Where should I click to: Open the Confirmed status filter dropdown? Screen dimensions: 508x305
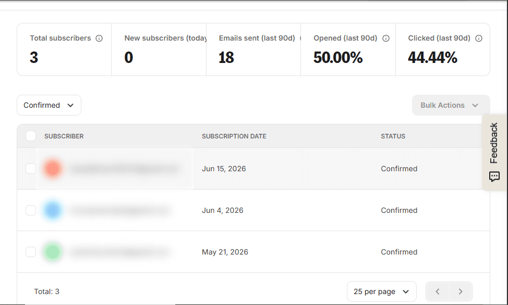pyautogui.click(x=49, y=105)
